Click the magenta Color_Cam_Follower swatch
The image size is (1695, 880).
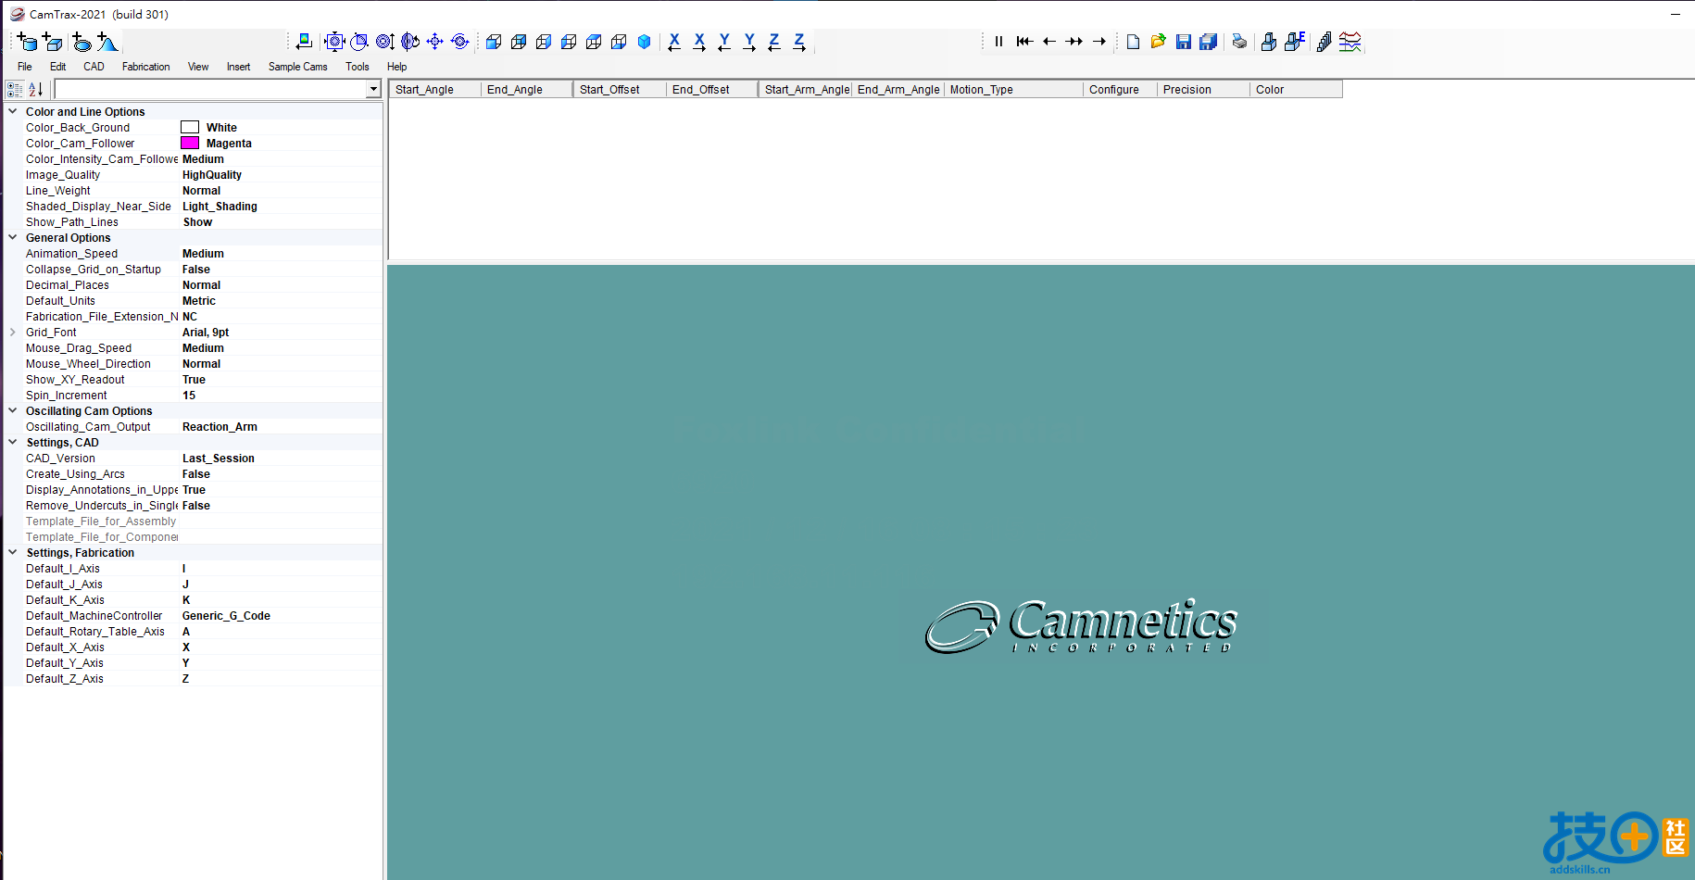190,143
